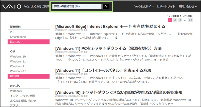
Task: Click the 2021/08/18 公開 date line
Action: (x=71, y=74)
